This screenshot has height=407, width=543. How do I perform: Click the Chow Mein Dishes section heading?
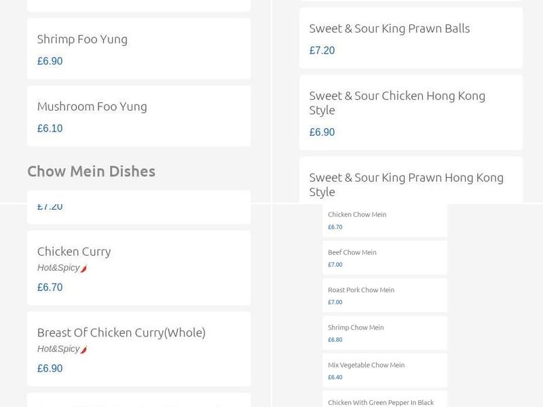(91, 171)
